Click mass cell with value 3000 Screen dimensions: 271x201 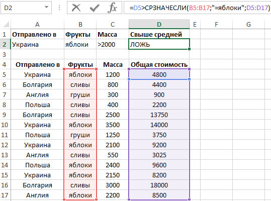pyautogui.click(x=113, y=185)
